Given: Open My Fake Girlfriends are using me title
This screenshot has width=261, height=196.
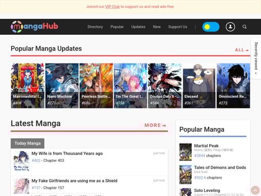Looking at the screenshot, I should (74, 181).
